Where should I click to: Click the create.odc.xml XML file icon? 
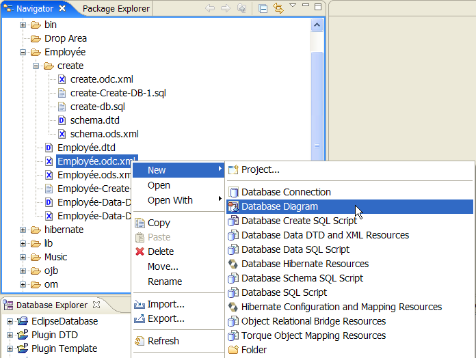[62, 79]
